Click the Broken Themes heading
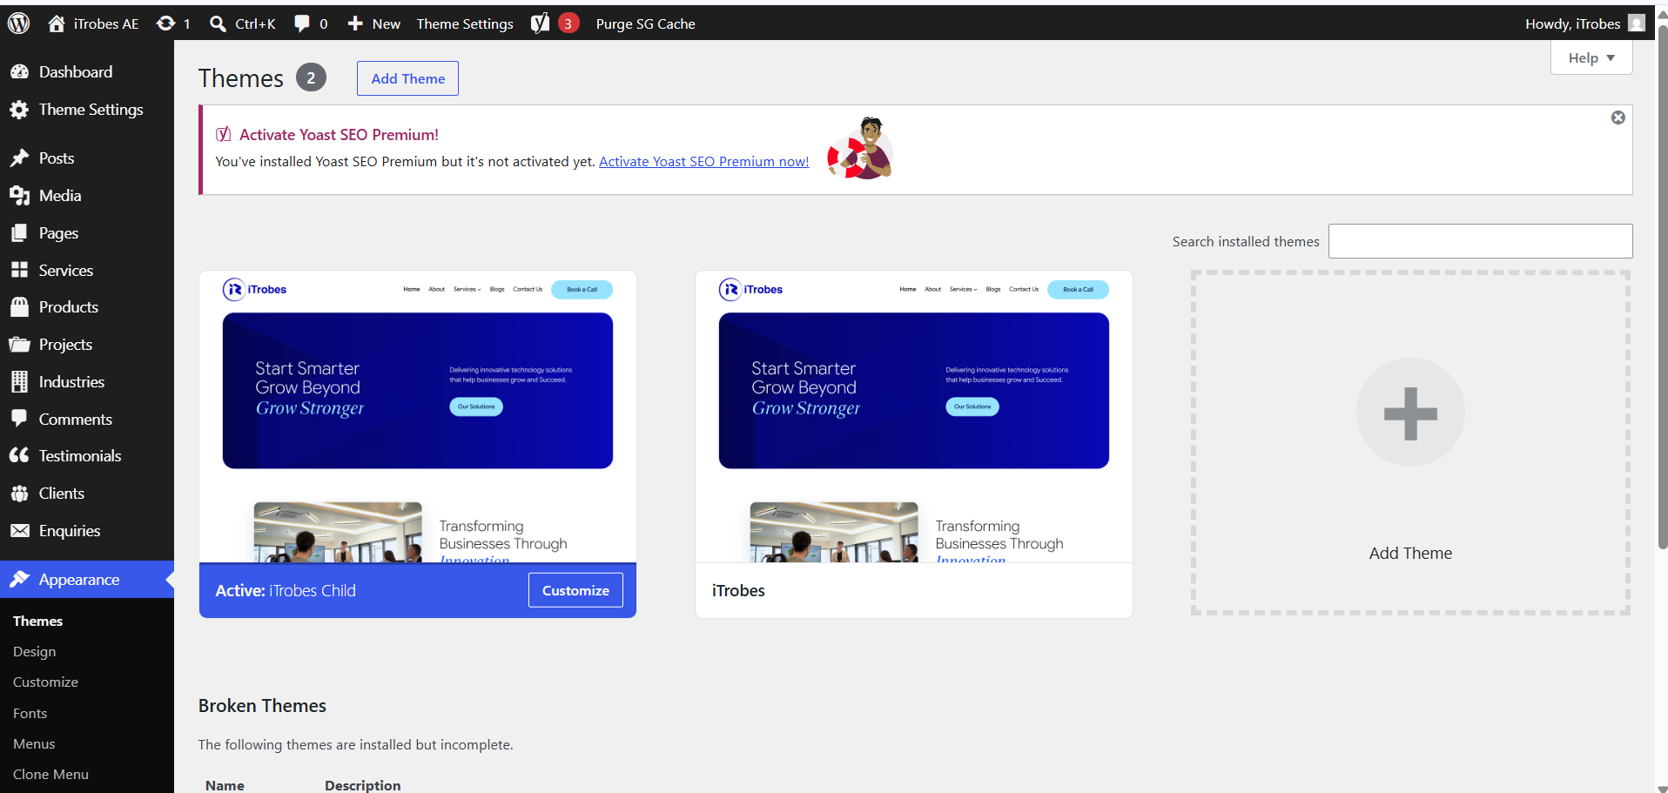Image resolution: width=1668 pixels, height=793 pixels. coord(262,706)
